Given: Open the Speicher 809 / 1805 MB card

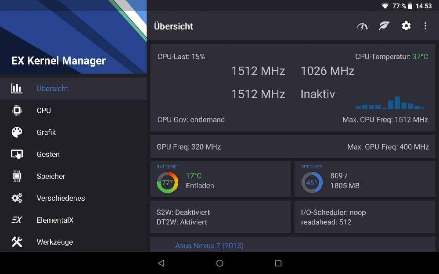Looking at the screenshot, I should (365, 179).
